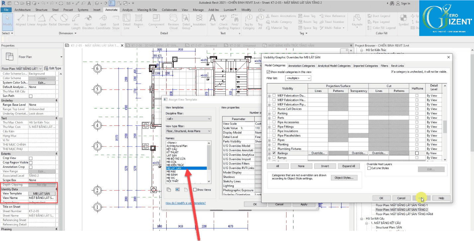This screenshot has width=474, height=241.
Task: Activate the Spot Slope tool
Action: pos(116,22)
